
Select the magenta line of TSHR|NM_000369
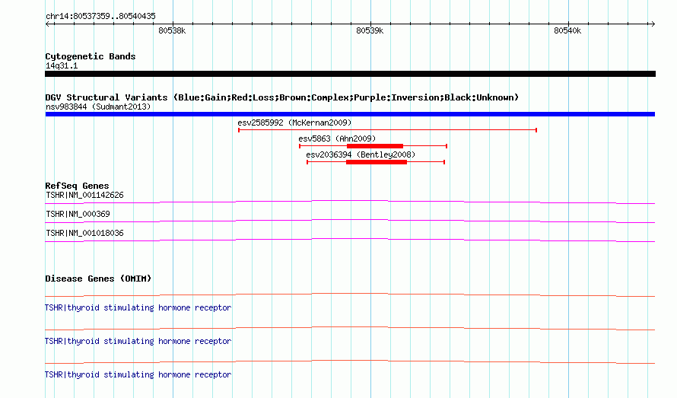[x=350, y=221]
